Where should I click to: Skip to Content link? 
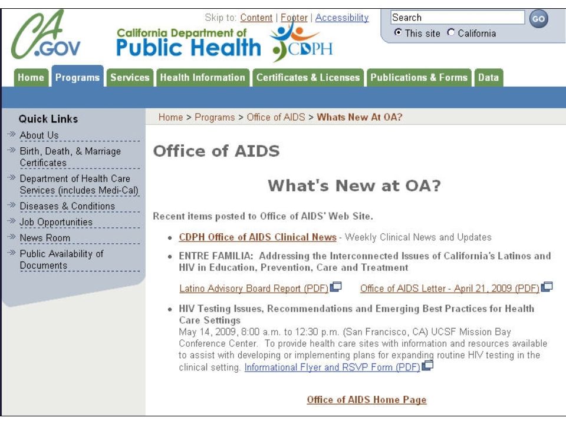pyautogui.click(x=256, y=18)
